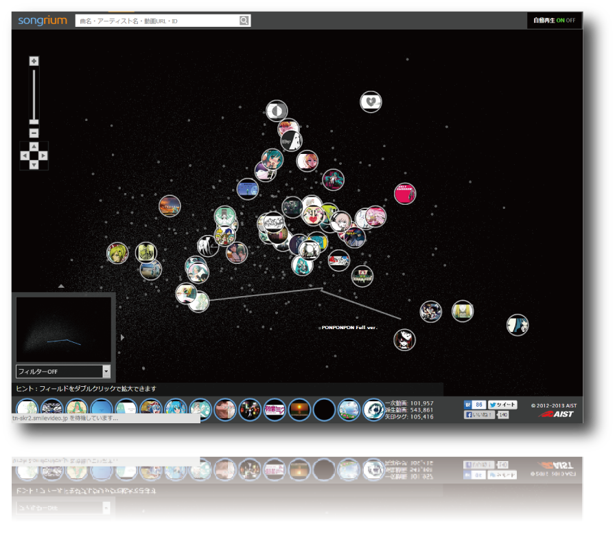
Task: Turn autoplay OFF
Action: 572,21
